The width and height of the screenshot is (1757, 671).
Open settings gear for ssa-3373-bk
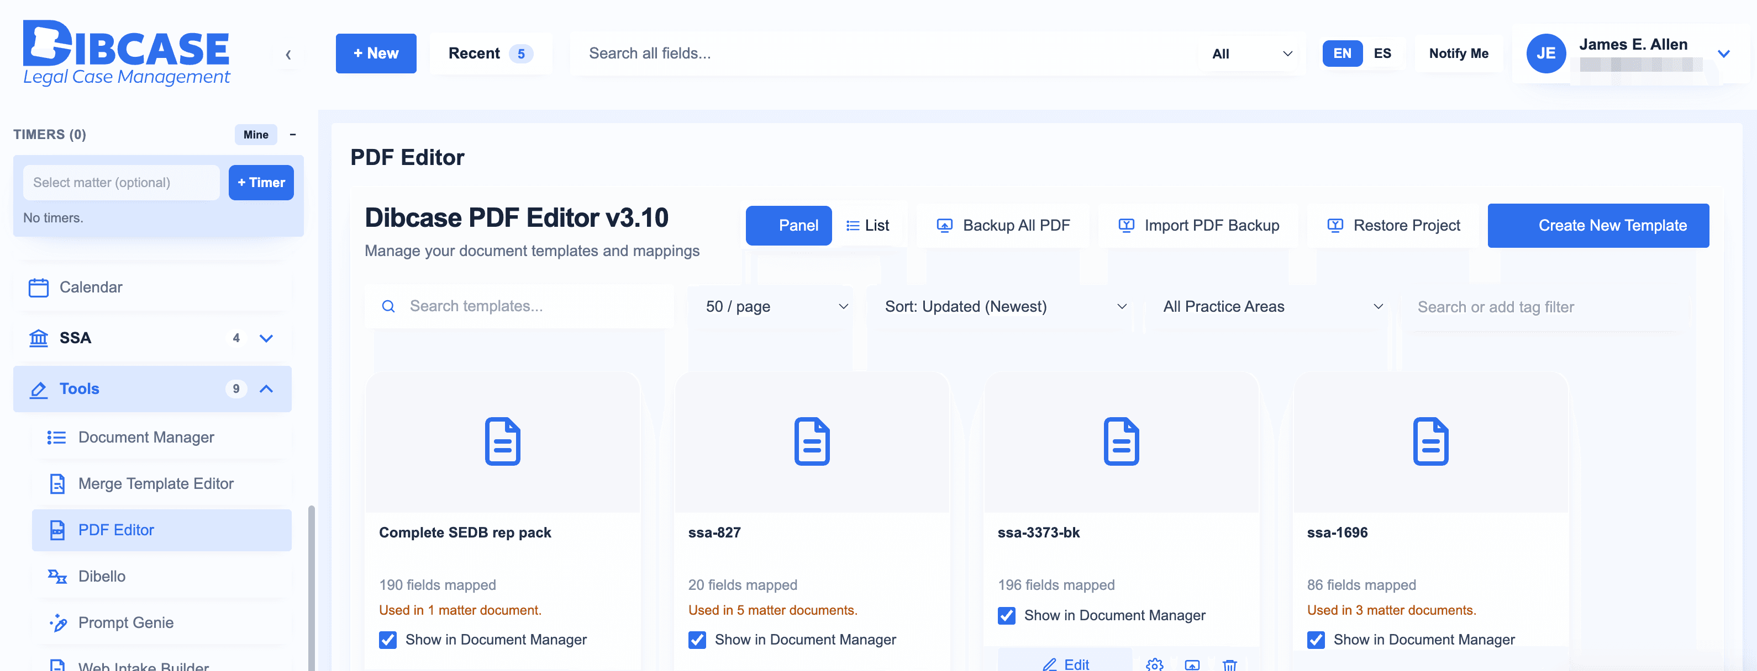(x=1155, y=664)
